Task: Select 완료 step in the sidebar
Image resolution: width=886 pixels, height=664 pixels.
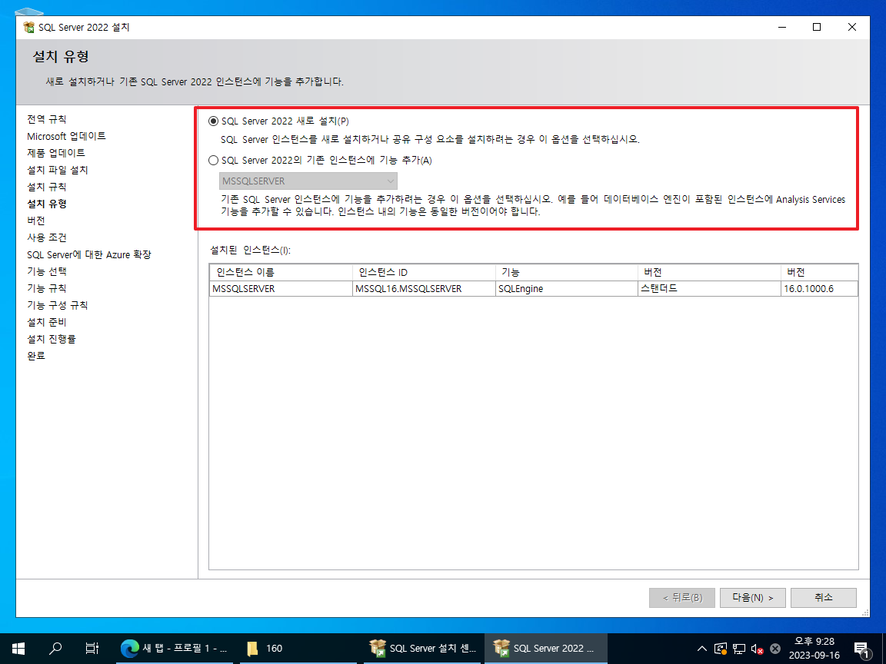Action: [36, 357]
